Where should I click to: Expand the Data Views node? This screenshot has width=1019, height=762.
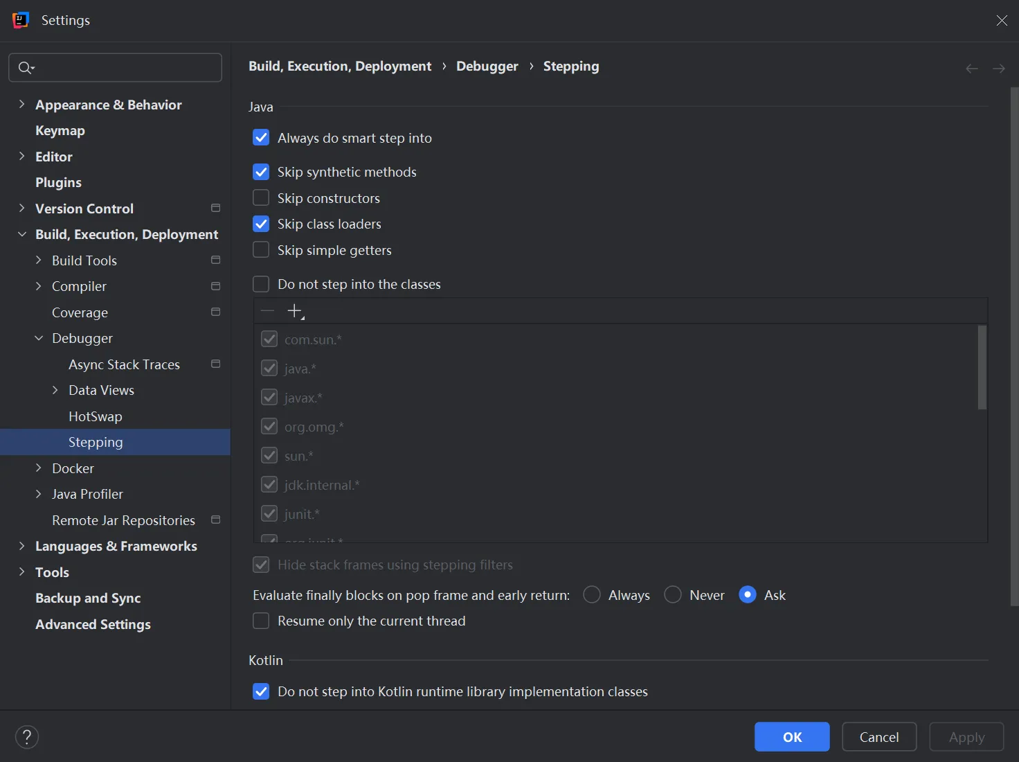(x=55, y=391)
